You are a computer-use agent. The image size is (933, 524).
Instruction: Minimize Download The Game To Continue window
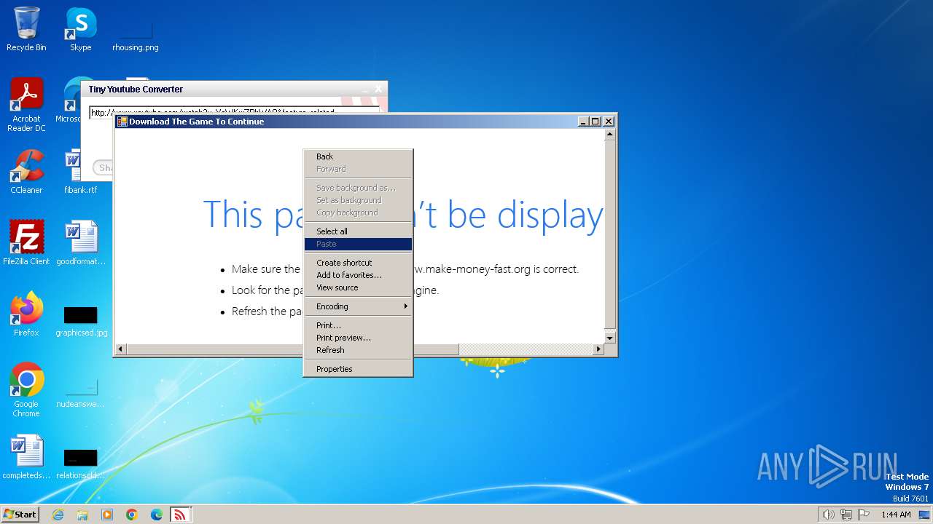click(583, 122)
